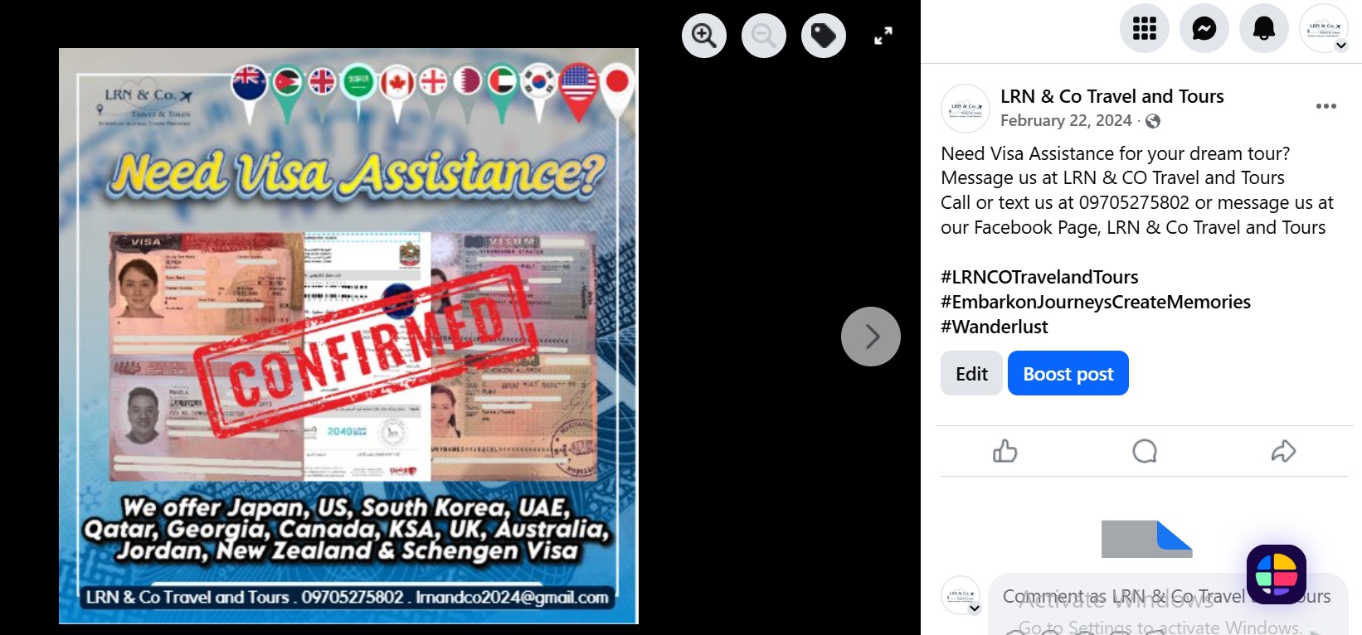Zoom in on the photo
The image size is (1362, 635).
[704, 36]
